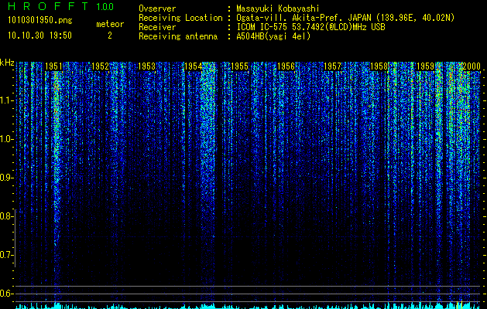Image resolution: width=487 pixels, height=309 pixels.
Task: Click the 1951 time marker
Action: [53, 66]
